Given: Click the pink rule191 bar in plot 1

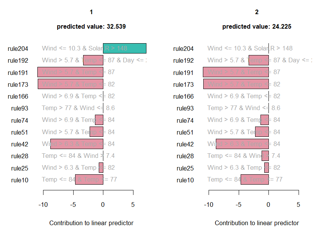Looking at the screenshot, I should point(70,72).
